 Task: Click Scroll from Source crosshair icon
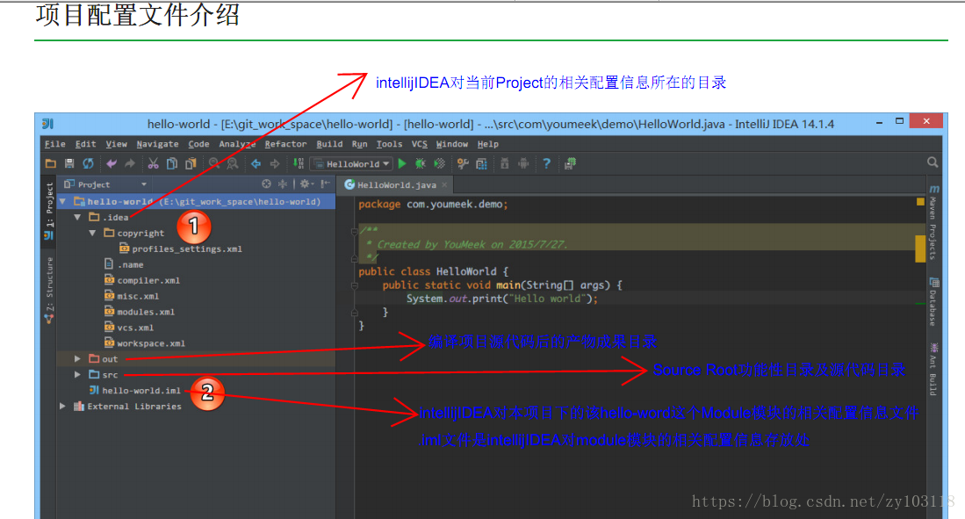coord(266,184)
